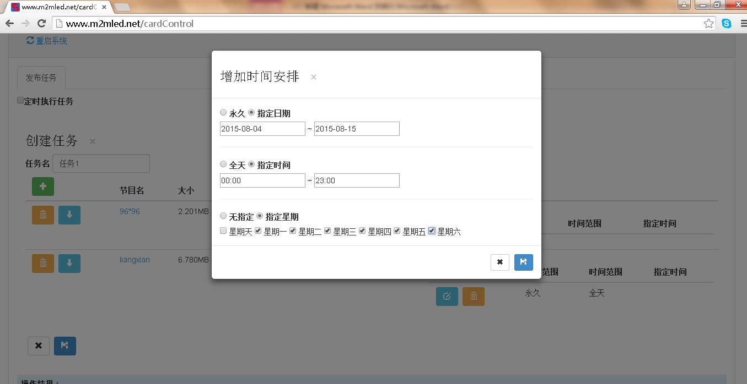Toggle the 定时执行任务 checkbox

(20, 101)
